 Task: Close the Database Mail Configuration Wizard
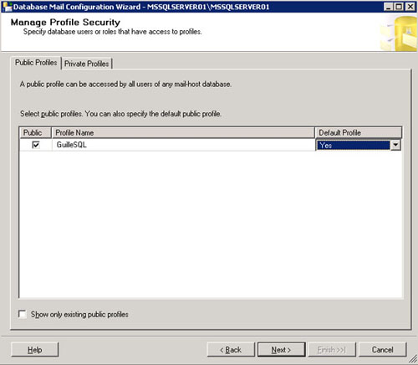[x=410, y=7]
